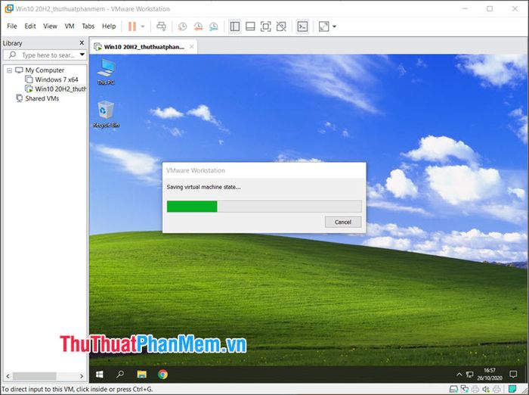Viewport: 529px width, 395px height.
Task: Close the Win10 20H2 VM tab
Action: click(192, 47)
